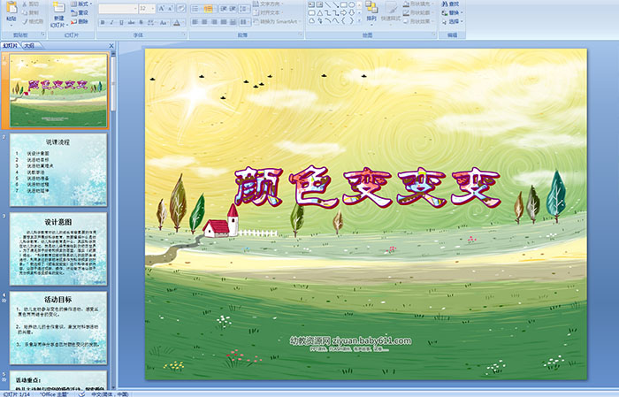Toggle Italic formatting
Viewport: 619px width, 397px height.
click(x=111, y=22)
